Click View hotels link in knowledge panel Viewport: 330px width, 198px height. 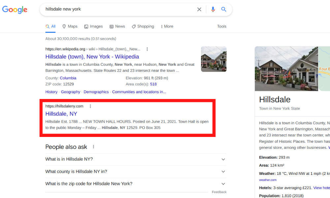click(x=321, y=188)
